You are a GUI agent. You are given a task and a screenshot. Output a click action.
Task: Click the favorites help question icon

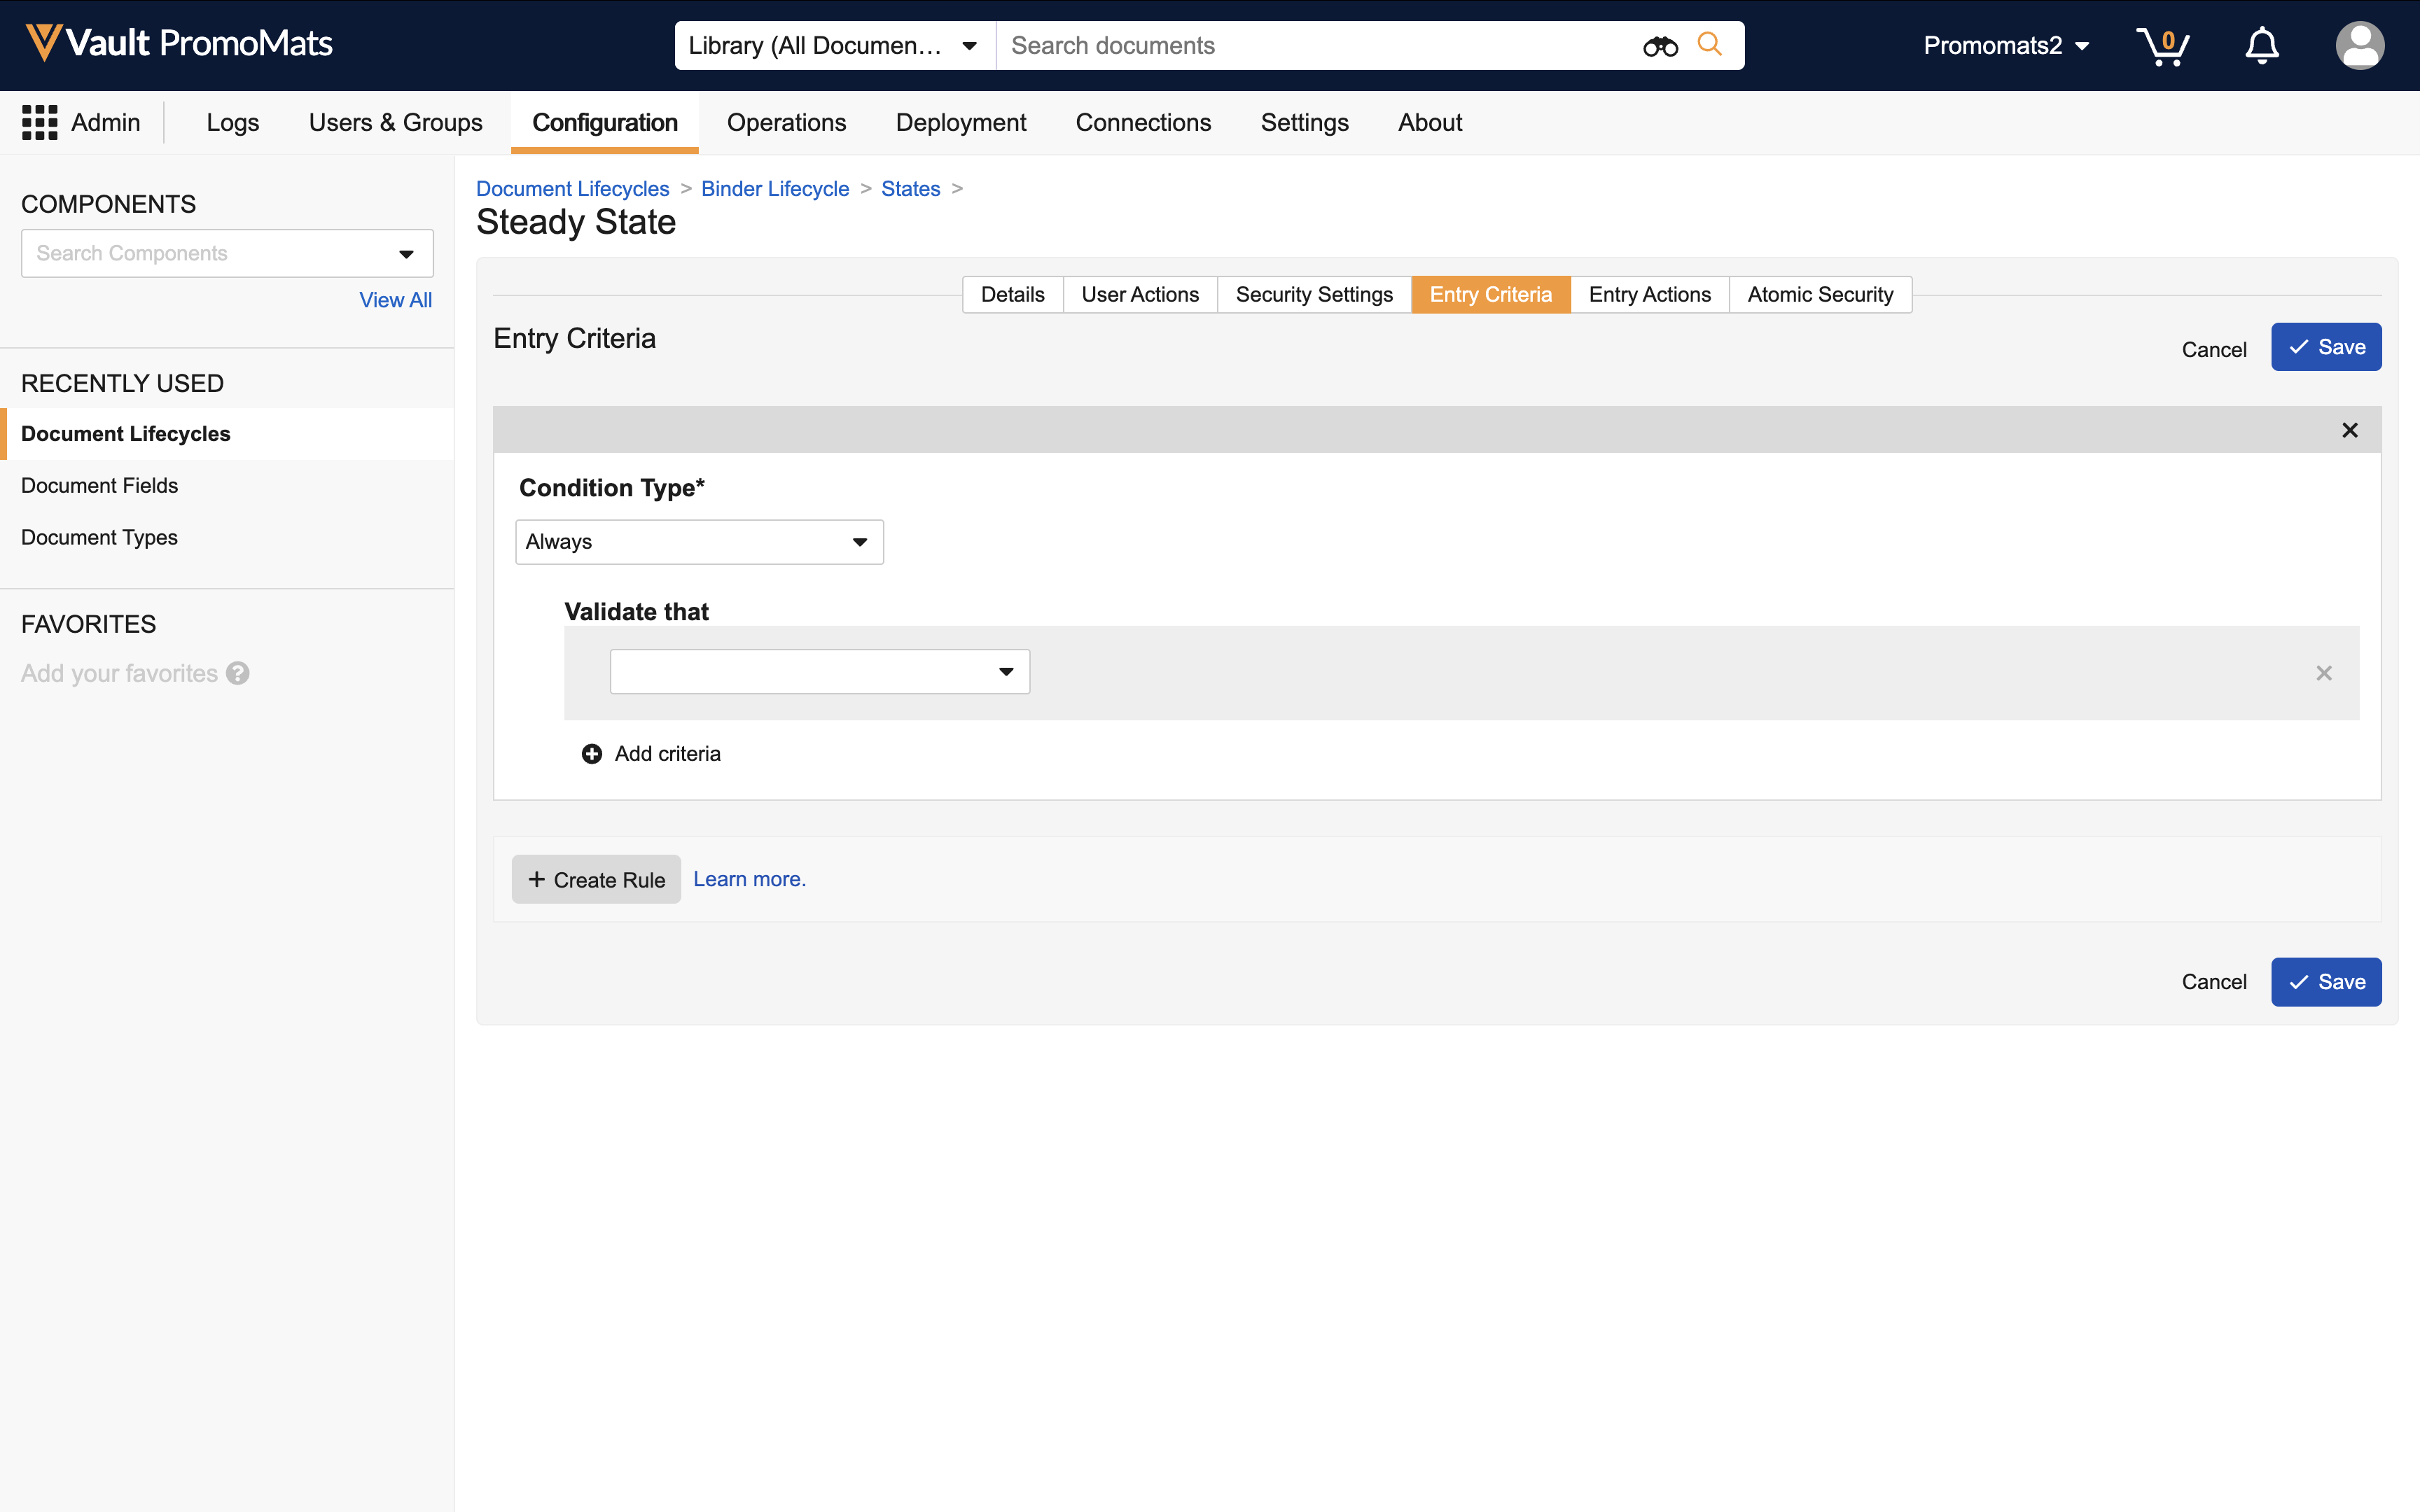pos(238,673)
